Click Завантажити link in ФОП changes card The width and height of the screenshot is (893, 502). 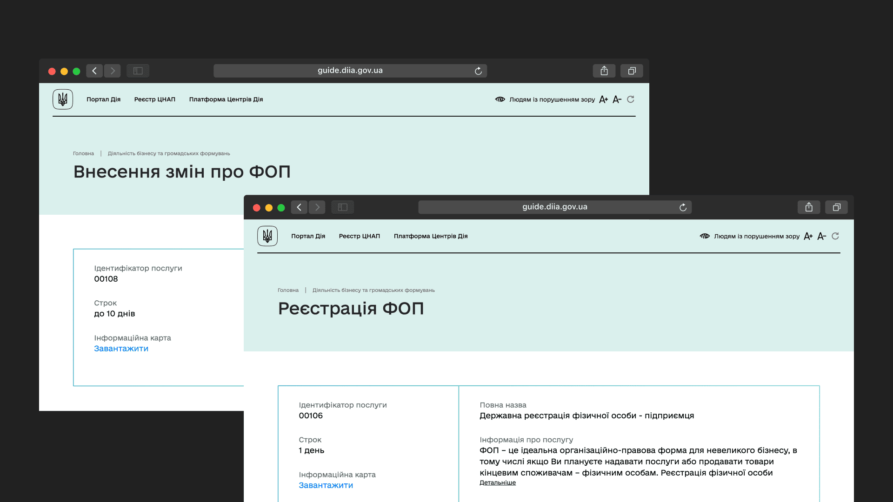tap(121, 349)
